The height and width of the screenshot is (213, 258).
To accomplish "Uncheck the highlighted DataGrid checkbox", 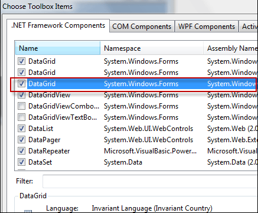I will [21, 84].
